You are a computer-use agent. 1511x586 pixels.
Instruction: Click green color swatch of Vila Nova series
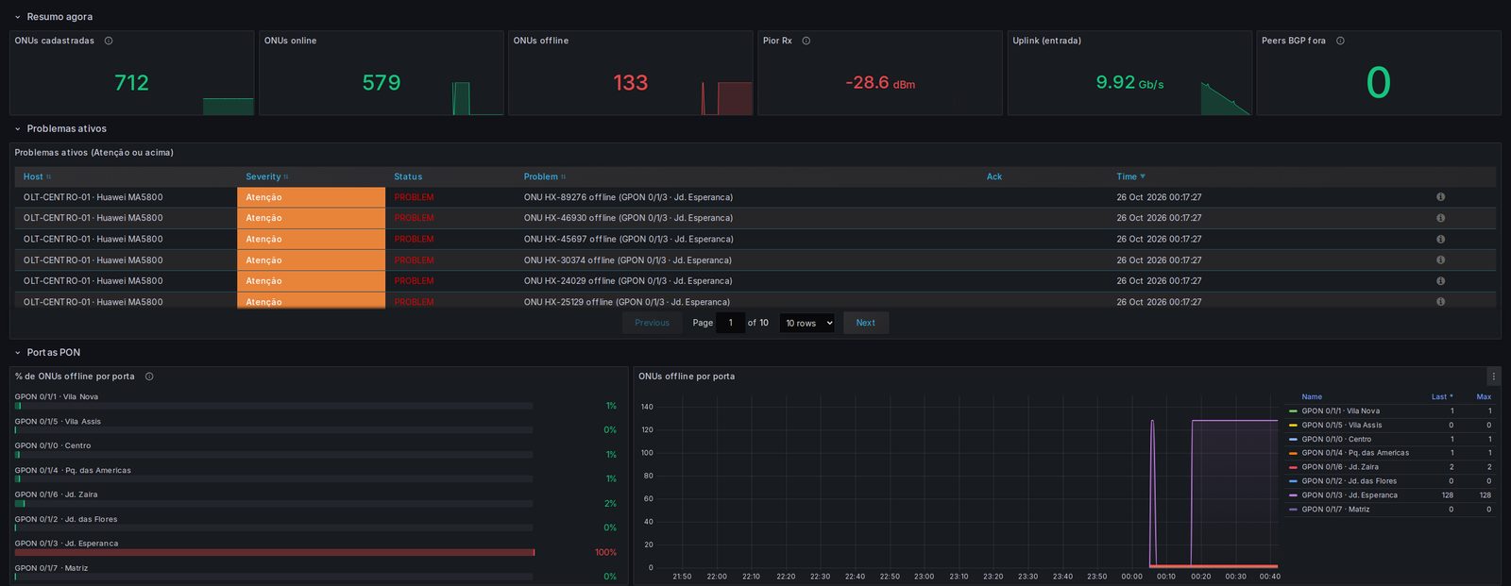1293,411
